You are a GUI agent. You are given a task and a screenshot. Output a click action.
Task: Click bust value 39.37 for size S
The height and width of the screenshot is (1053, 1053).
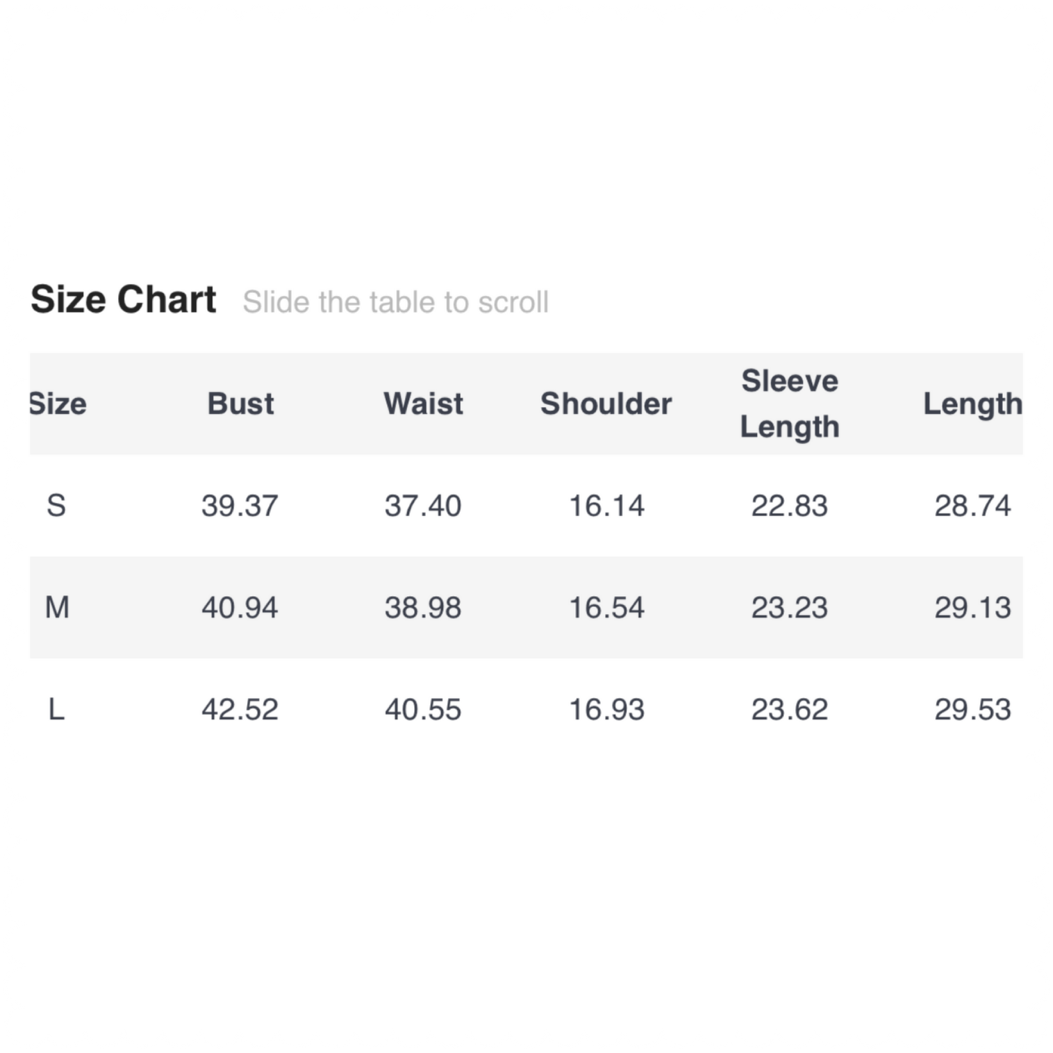click(x=240, y=506)
